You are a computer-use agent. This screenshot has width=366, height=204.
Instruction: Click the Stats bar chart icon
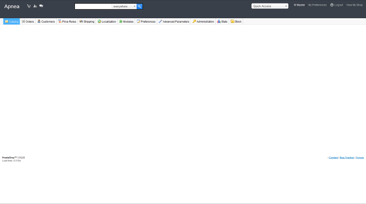click(x=219, y=21)
